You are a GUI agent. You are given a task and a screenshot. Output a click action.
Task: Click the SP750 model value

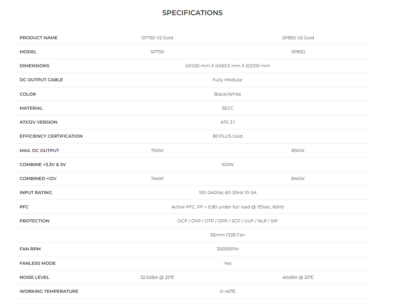tap(157, 52)
